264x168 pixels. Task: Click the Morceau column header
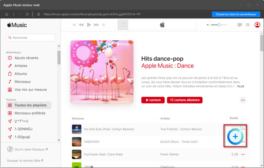tap(78, 118)
